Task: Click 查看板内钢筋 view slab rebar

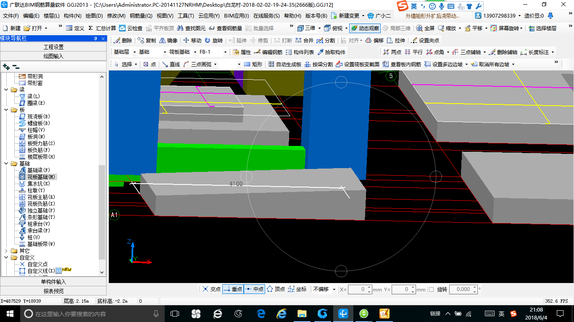Action: pos(402,64)
